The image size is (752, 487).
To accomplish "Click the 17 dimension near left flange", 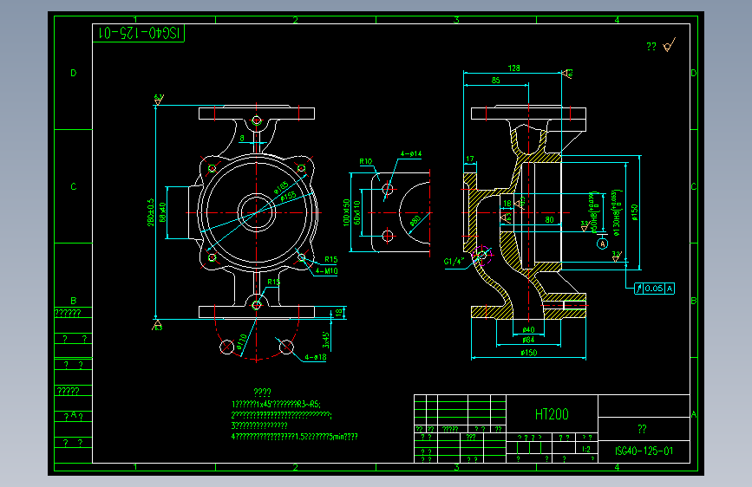I will (x=469, y=159).
